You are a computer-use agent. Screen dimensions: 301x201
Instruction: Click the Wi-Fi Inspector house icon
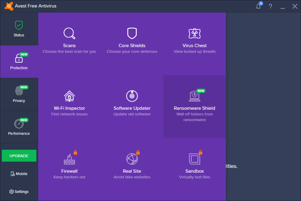69,96
